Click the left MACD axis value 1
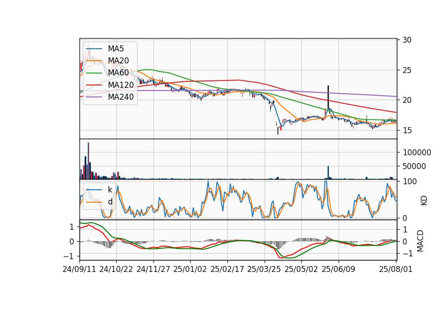The image size is (441, 317). click(72, 226)
